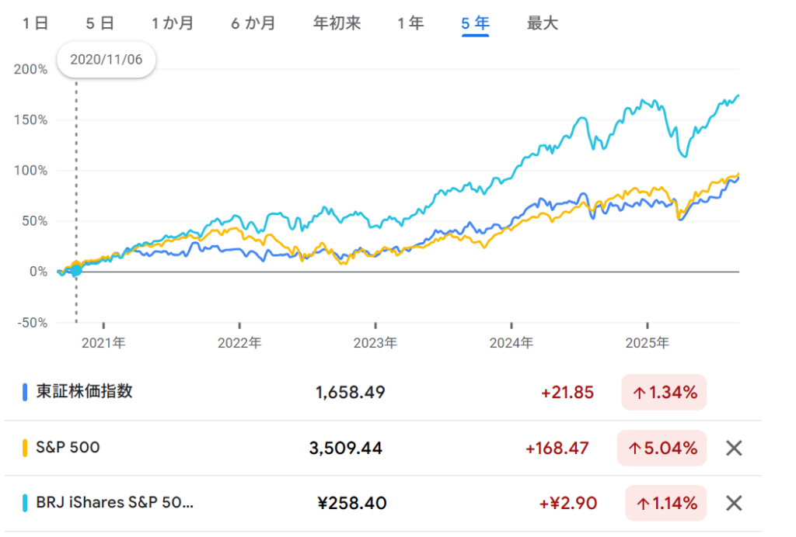Remove the S&P 500 comparison
The width and height of the screenshot is (796, 537).
click(733, 448)
